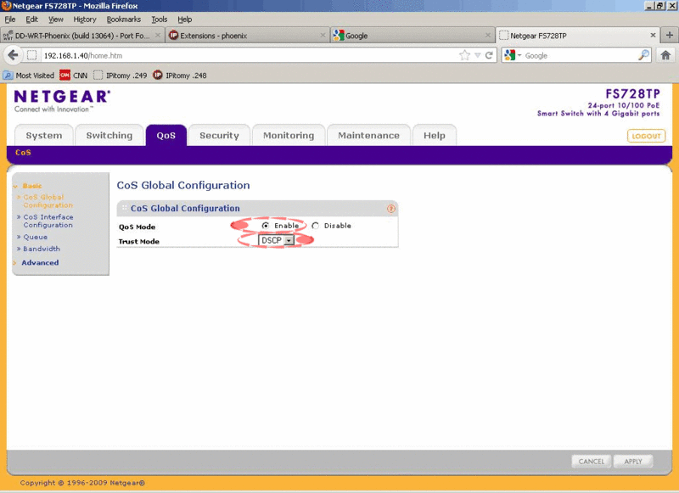679x493 pixels.
Task: Collapse the Basic section in sidebar
Action: point(31,186)
